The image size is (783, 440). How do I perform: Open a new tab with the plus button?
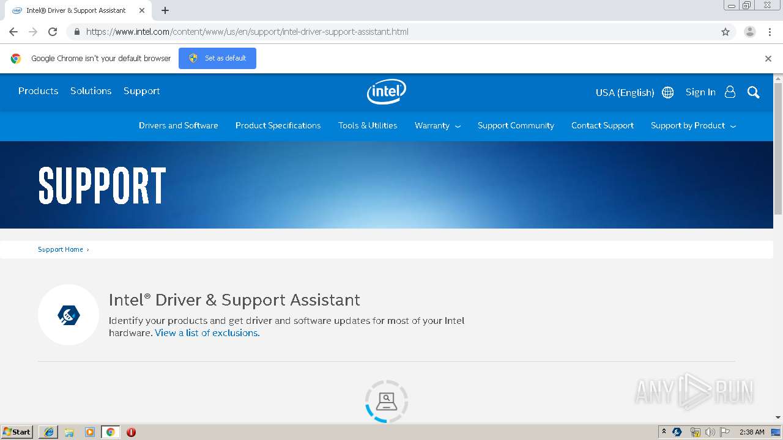coord(165,10)
